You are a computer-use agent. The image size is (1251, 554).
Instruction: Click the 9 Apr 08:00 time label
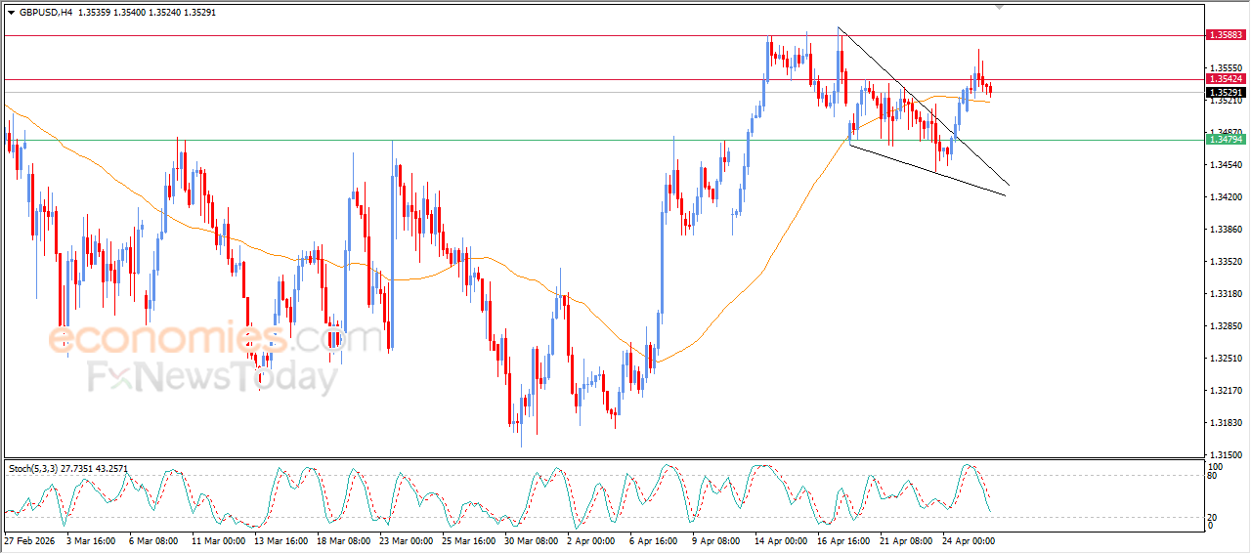[717, 540]
